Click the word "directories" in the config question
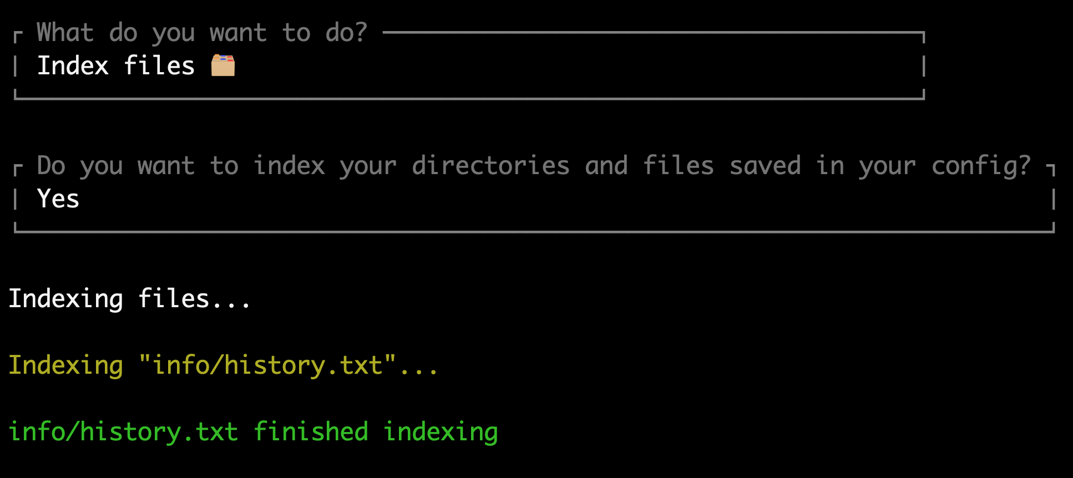 coord(490,165)
